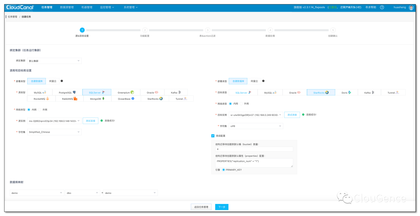Viewport: 420px width, 216px height.
Task: Select Oracle as source type
Action: pos(152,93)
